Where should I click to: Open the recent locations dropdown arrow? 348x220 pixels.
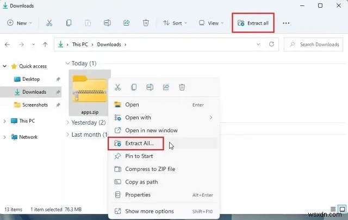pyautogui.click(x=33, y=45)
